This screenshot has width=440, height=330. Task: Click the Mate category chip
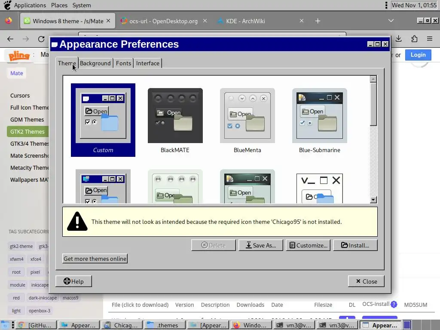point(17,73)
